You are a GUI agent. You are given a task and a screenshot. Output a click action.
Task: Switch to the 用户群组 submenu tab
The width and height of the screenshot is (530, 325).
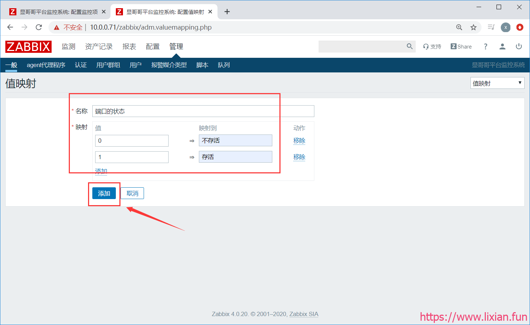(108, 65)
